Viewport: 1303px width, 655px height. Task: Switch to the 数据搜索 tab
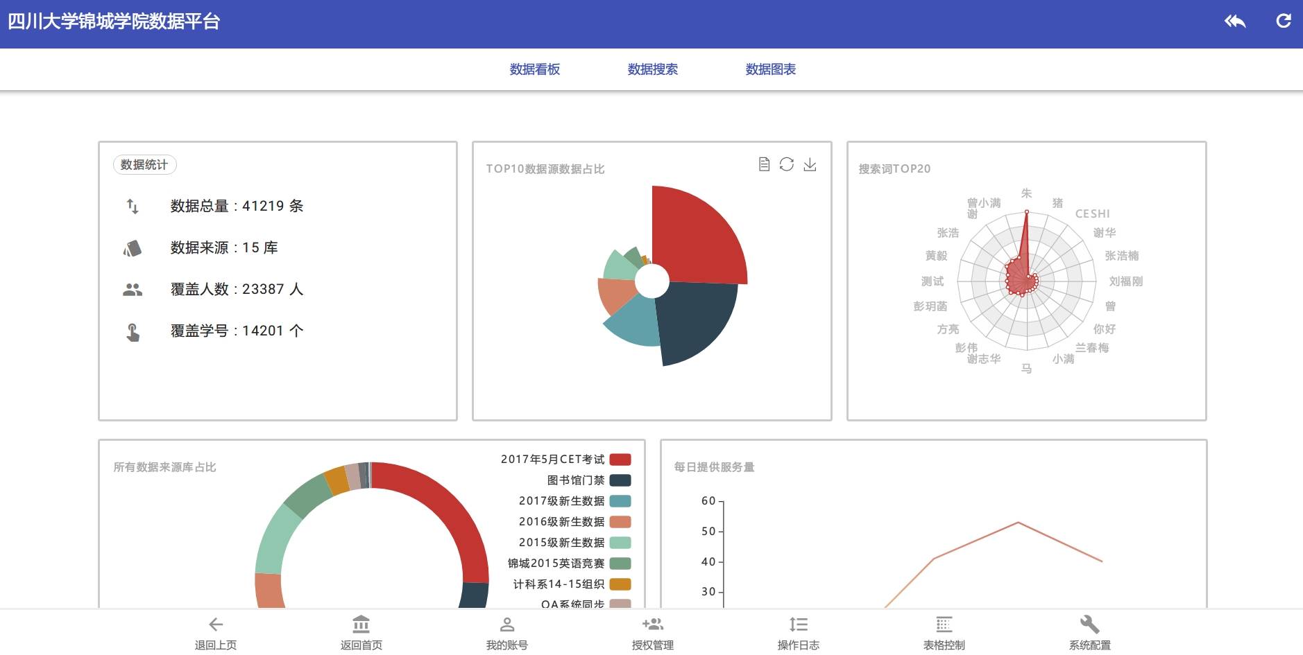653,69
